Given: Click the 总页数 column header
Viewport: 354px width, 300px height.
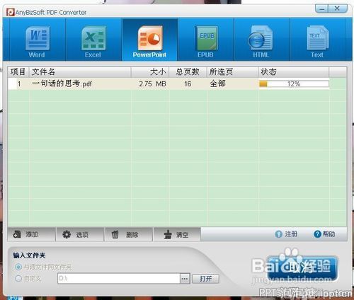Looking at the screenshot, I should point(188,72).
